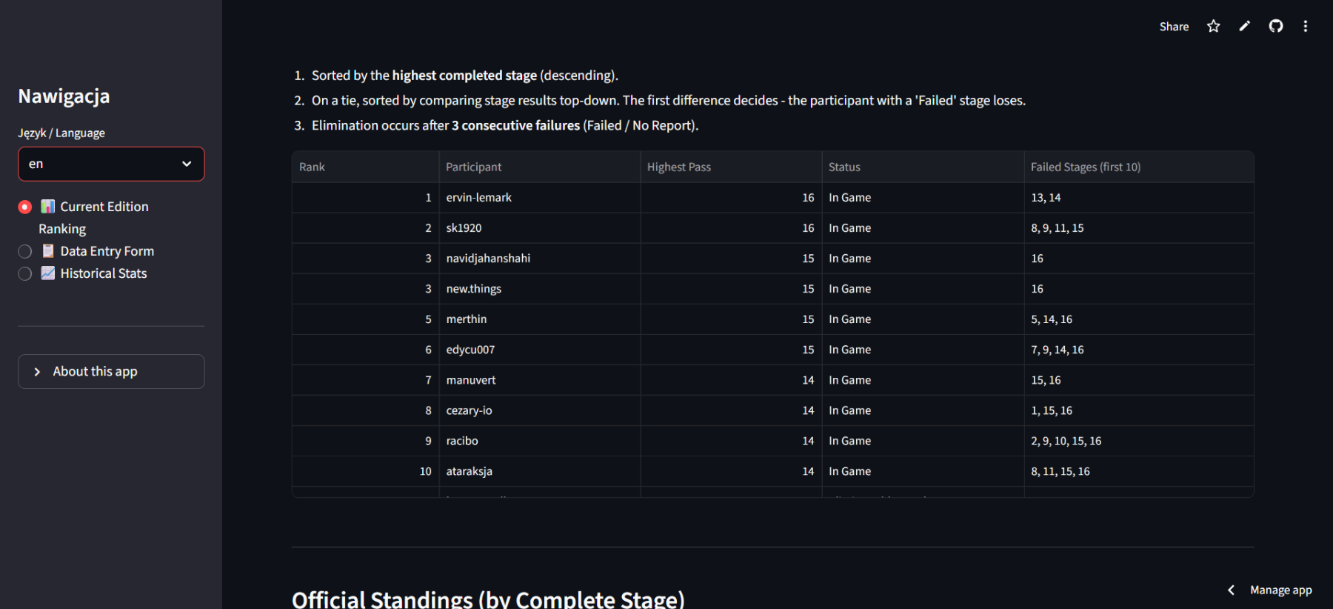Screen dimensions: 1333x609
Task: Open the three-dot app menu
Action: 1306,27
